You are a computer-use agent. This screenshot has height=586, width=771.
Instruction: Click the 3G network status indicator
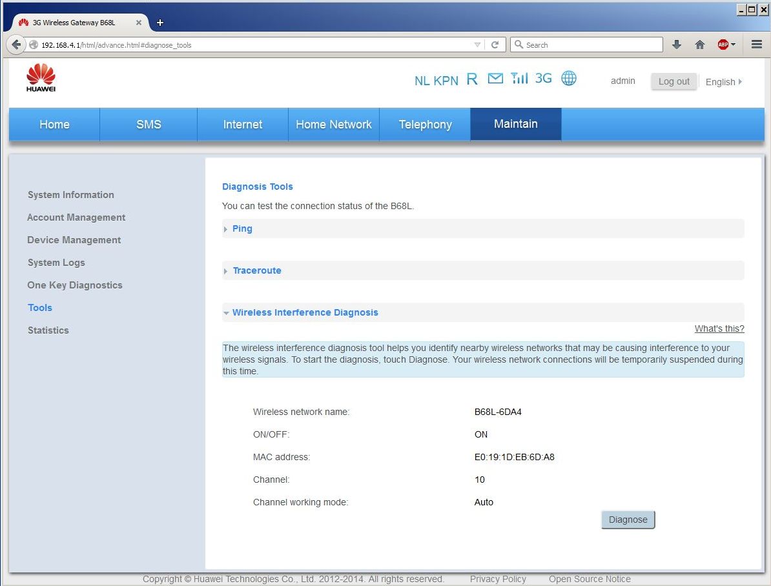(x=543, y=78)
